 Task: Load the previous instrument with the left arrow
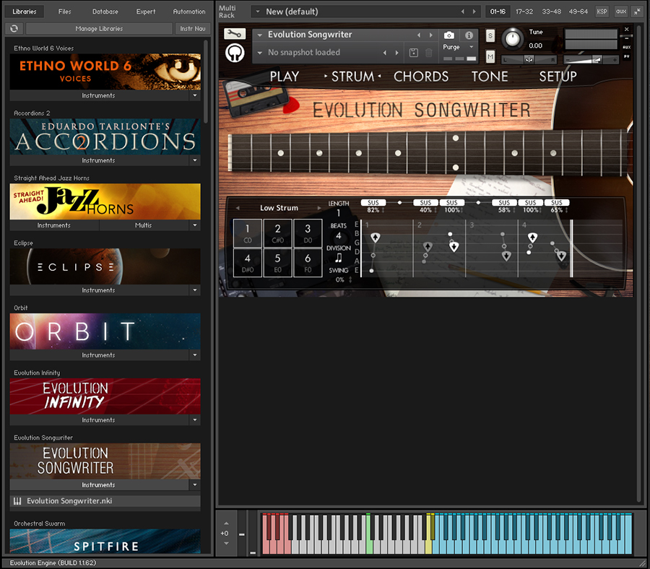419,35
